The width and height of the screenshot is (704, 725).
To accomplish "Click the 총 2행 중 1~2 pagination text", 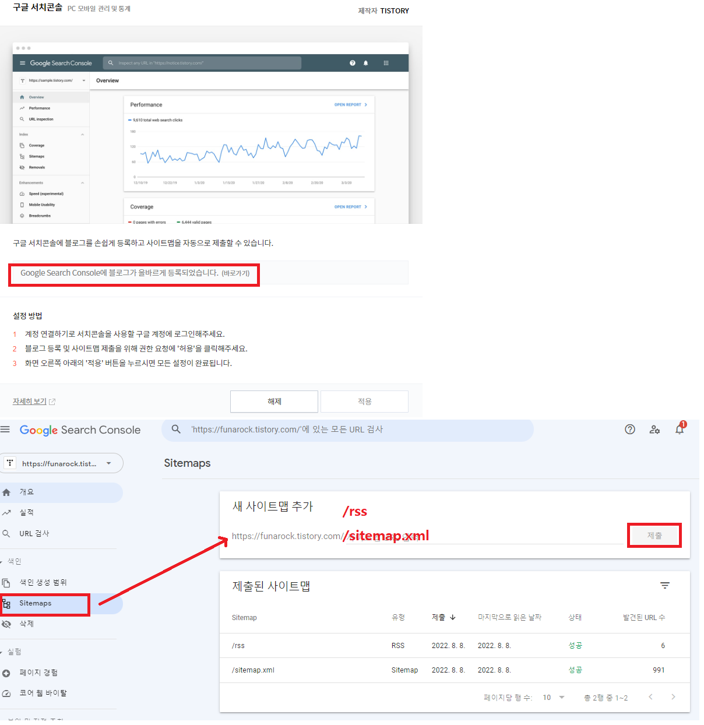I will 606,698.
